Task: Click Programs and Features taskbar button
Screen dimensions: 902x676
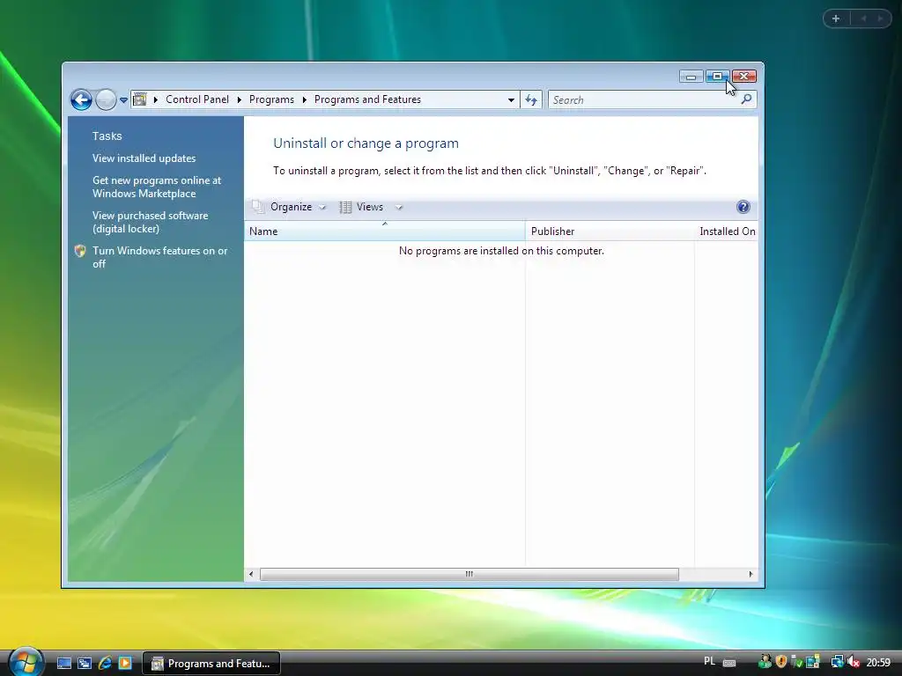Action: [x=211, y=664]
